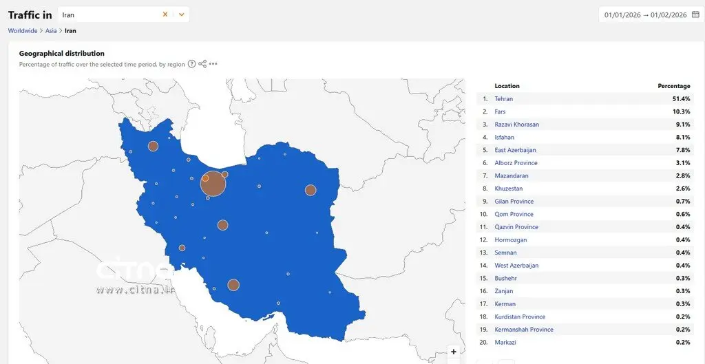Open Qom Province location link
Image resolution: width=705 pixels, height=364 pixels.
[x=513, y=214]
